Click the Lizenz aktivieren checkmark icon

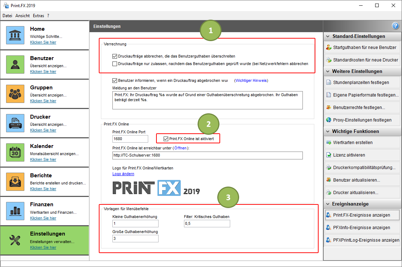pos(329,155)
